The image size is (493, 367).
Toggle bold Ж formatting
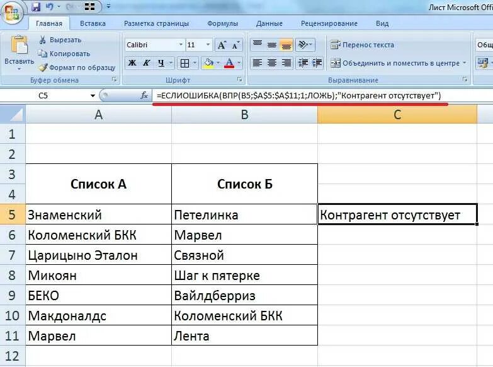click(132, 63)
